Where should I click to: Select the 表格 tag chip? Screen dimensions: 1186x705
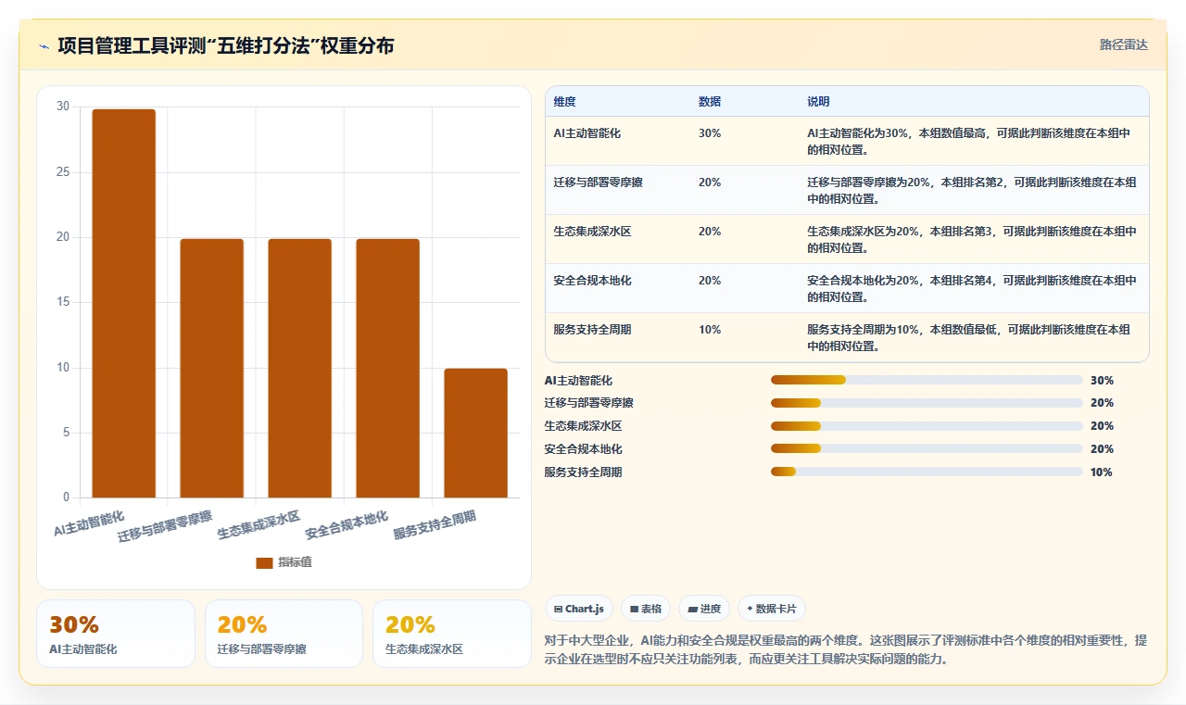pyautogui.click(x=646, y=609)
